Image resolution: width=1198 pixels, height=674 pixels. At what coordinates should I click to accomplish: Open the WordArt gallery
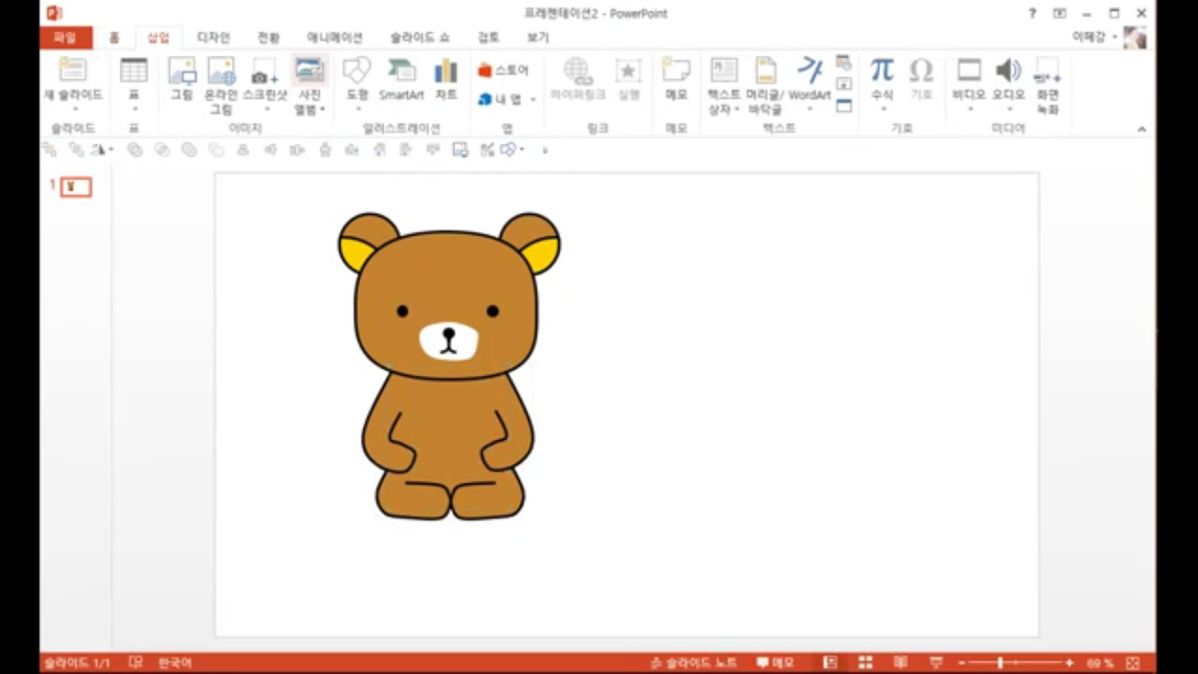(x=810, y=84)
